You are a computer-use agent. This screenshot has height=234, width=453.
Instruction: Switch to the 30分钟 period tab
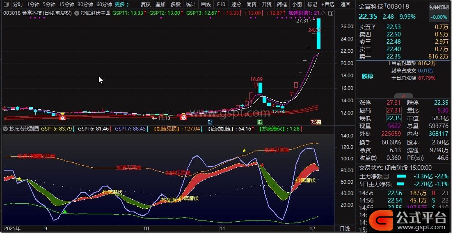coord(85,4)
